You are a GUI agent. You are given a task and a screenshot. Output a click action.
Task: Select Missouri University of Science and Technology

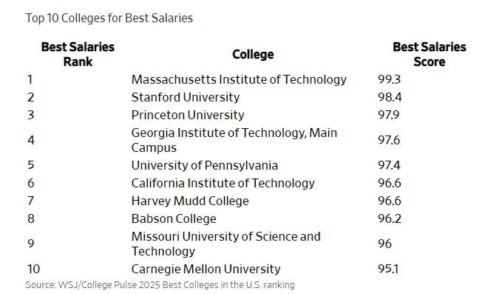pos(226,244)
